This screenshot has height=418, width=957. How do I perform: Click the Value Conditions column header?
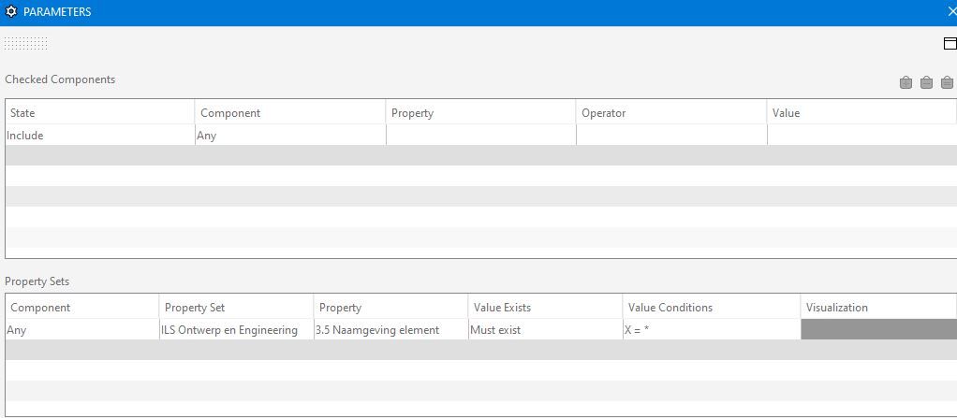[x=712, y=307]
